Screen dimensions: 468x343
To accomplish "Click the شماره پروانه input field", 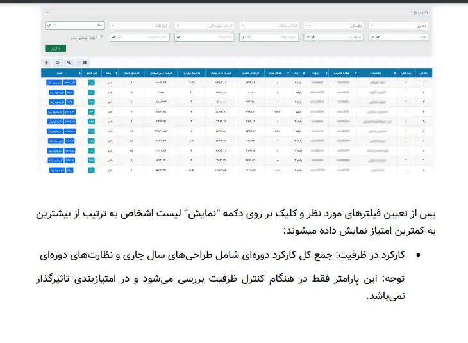I will tap(269, 37).
